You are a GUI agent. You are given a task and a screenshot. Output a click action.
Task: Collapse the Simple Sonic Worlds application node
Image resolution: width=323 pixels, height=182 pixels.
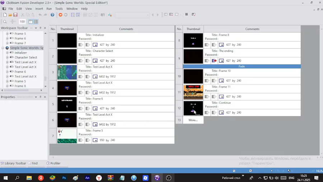click(3, 48)
